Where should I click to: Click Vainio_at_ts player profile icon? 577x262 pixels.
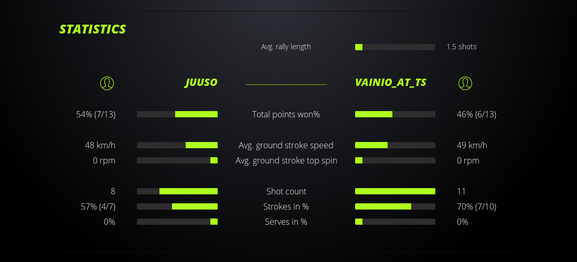tap(465, 83)
